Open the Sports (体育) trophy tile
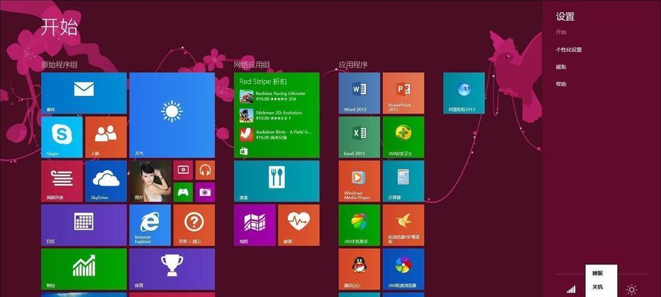The width and height of the screenshot is (661, 297). [172, 269]
